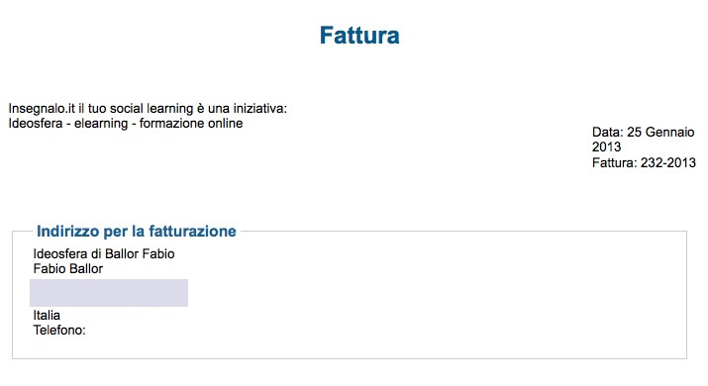Click the 'Fattura:' invoice number label

(x=615, y=162)
